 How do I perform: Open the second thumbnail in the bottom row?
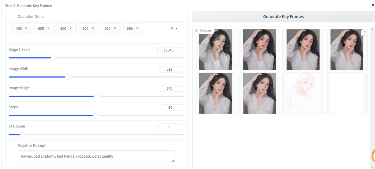(x=259, y=93)
